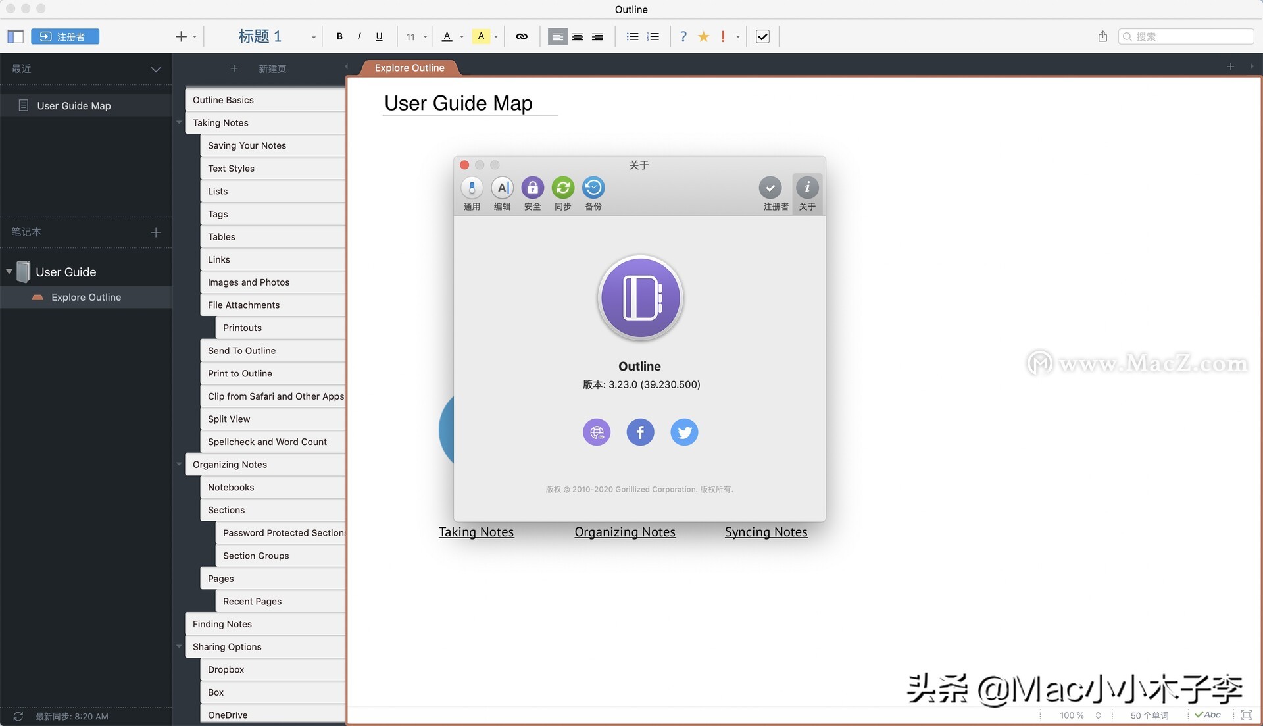Image resolution: width=1263 pixels, height=726 pixels.
Task: Insert a link with the chain icon
Action: tap(521, 37)
